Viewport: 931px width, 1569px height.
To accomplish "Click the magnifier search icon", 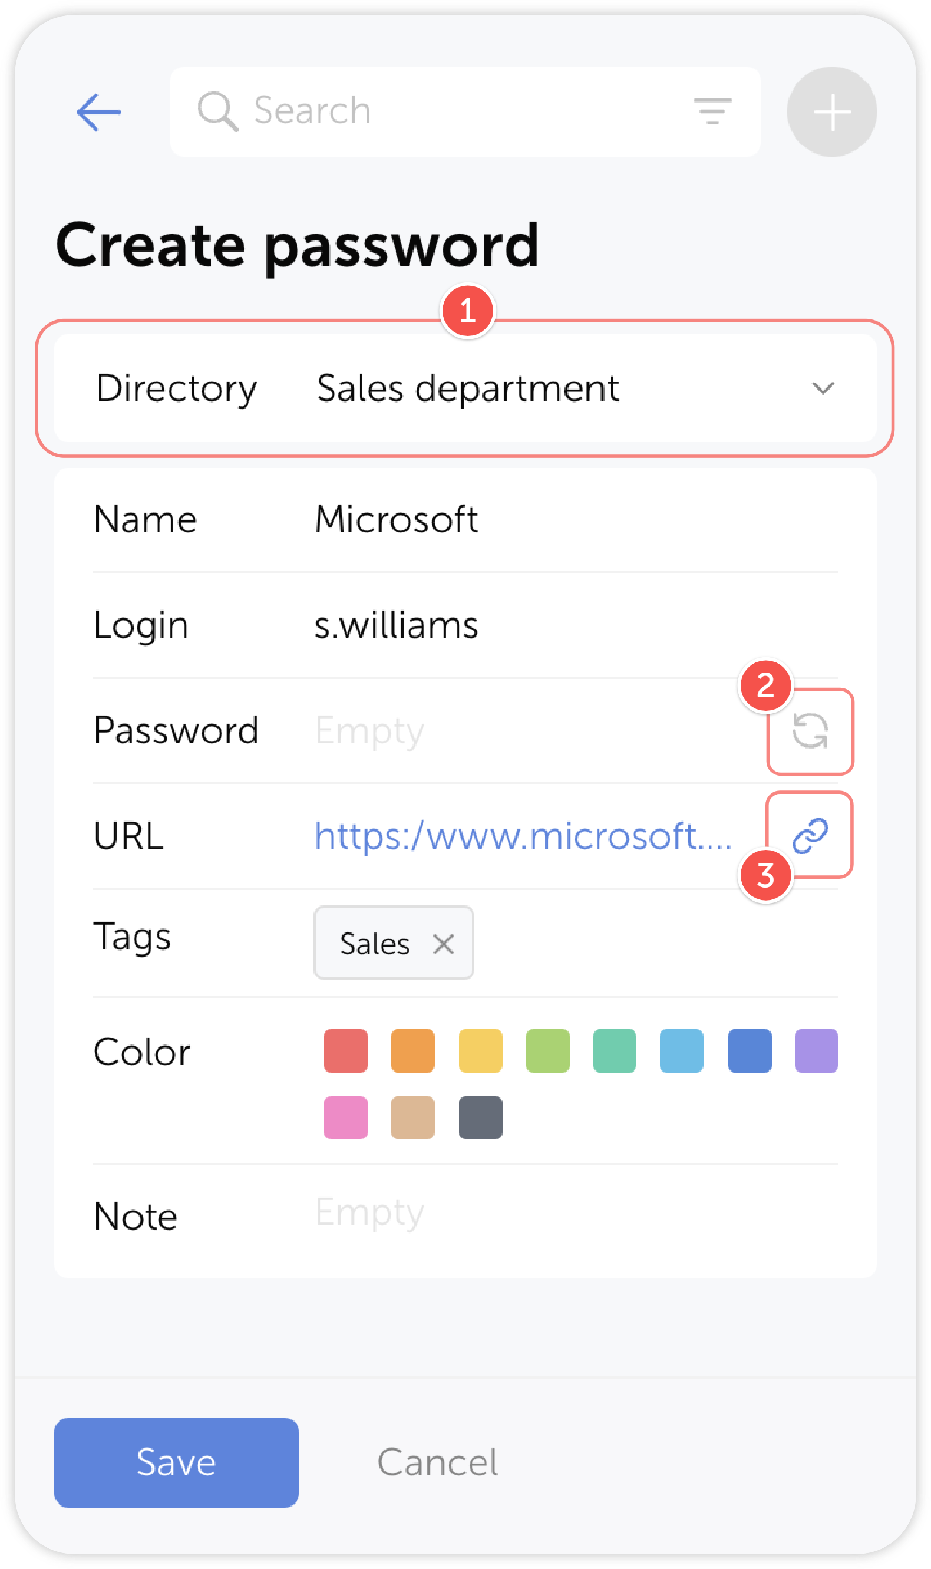I will [217, 111].
